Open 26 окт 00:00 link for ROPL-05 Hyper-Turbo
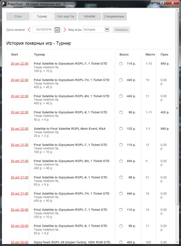The image size is (181, 246). (20, 242)
